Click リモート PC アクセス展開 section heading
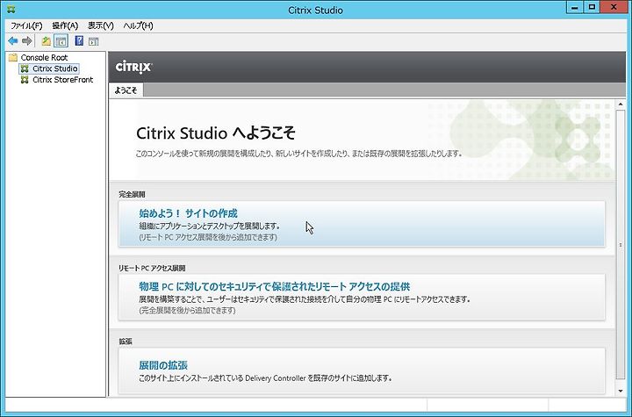Screen dimensions: 632x417 (152, 268)
